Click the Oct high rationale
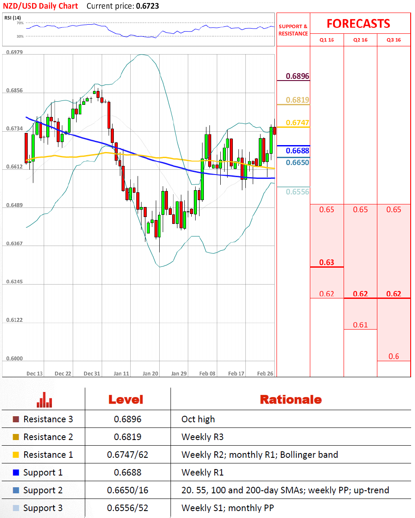The height and width of the screenshot is (518, 415). (198, 419)
